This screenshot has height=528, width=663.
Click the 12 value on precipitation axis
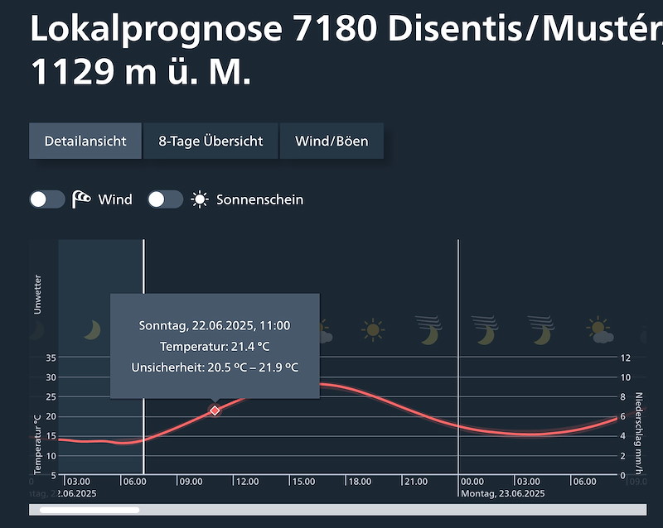pos(626,358)
